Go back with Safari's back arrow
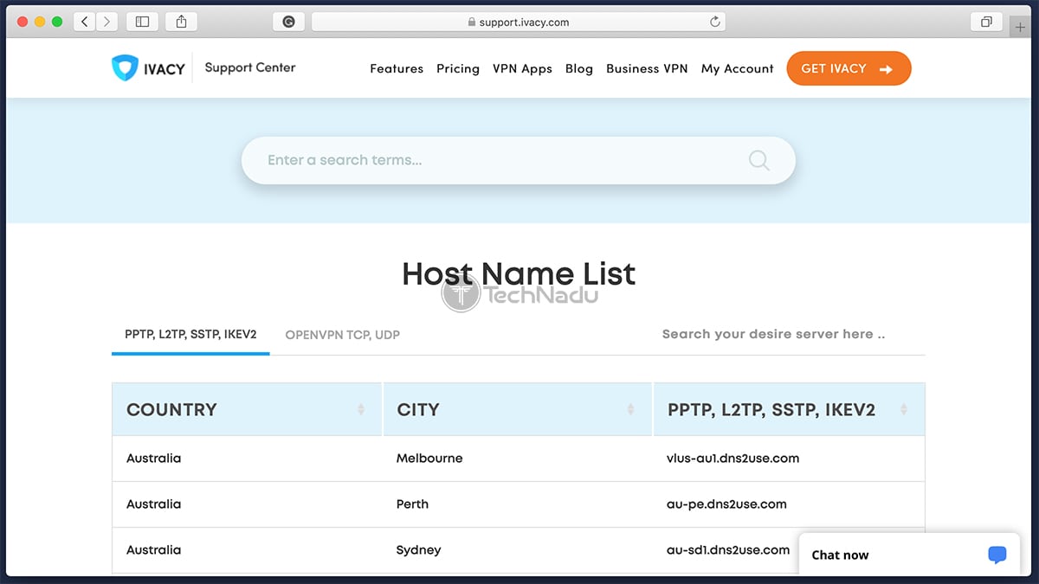 (85, 22)
